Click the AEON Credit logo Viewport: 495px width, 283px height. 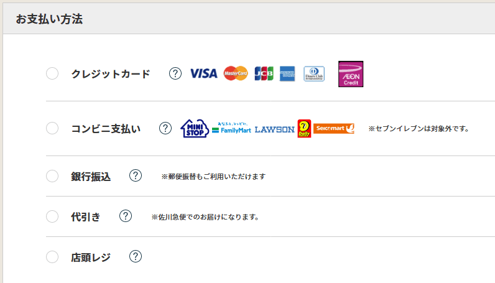click(351, 74)
